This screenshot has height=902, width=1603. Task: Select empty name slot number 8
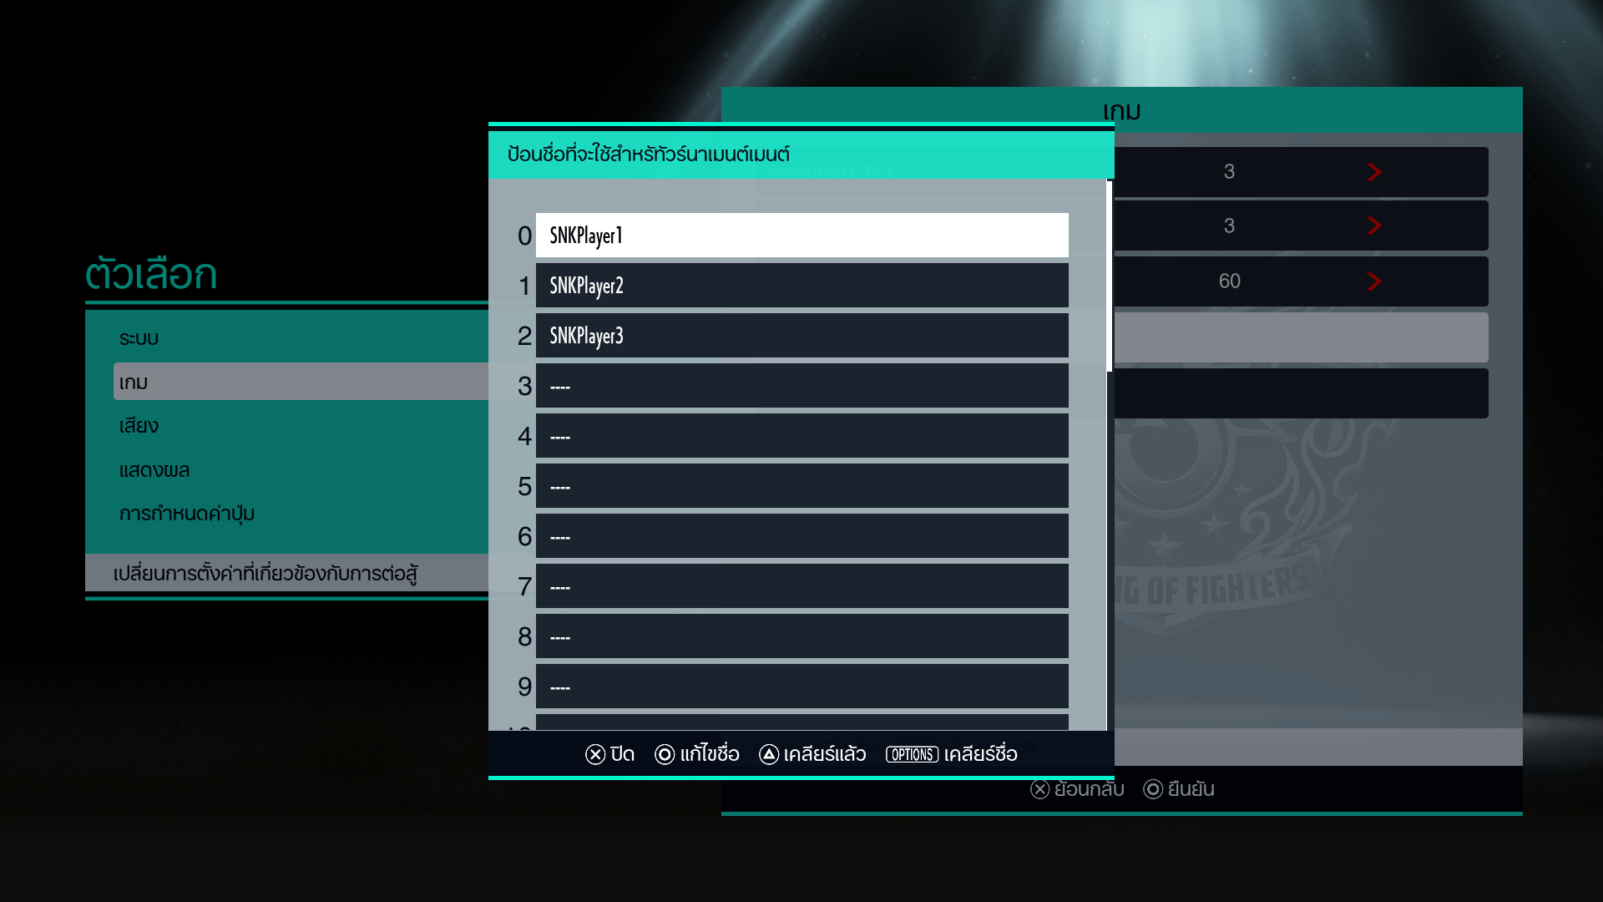click(x=801, y=636)
